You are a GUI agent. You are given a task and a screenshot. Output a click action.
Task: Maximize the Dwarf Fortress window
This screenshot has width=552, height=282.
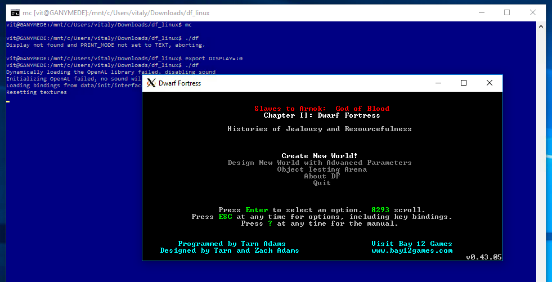pos(464,83)
